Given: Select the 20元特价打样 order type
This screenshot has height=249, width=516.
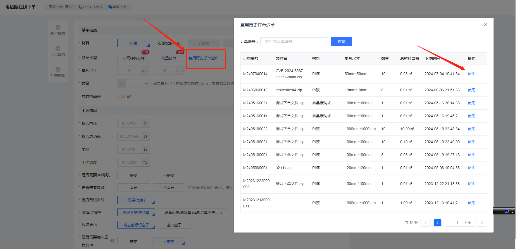Looking at the screenshot, I should pyautogui.click(x=133, y=58).
